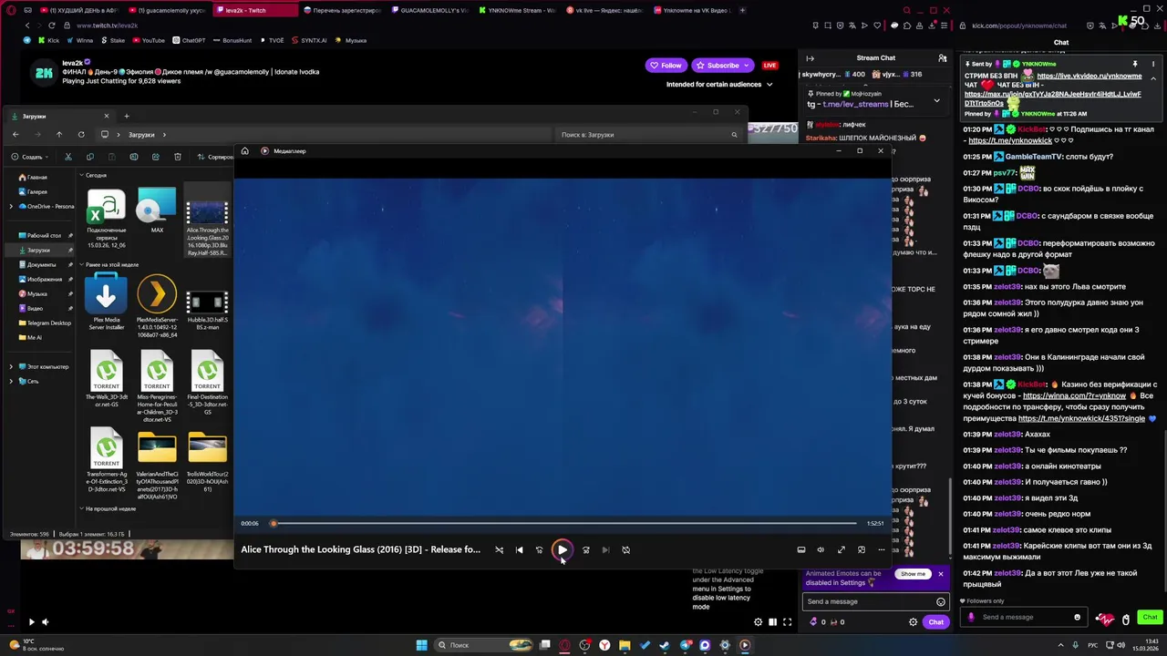
Task: Open the media player volume control
Action: 821,549
